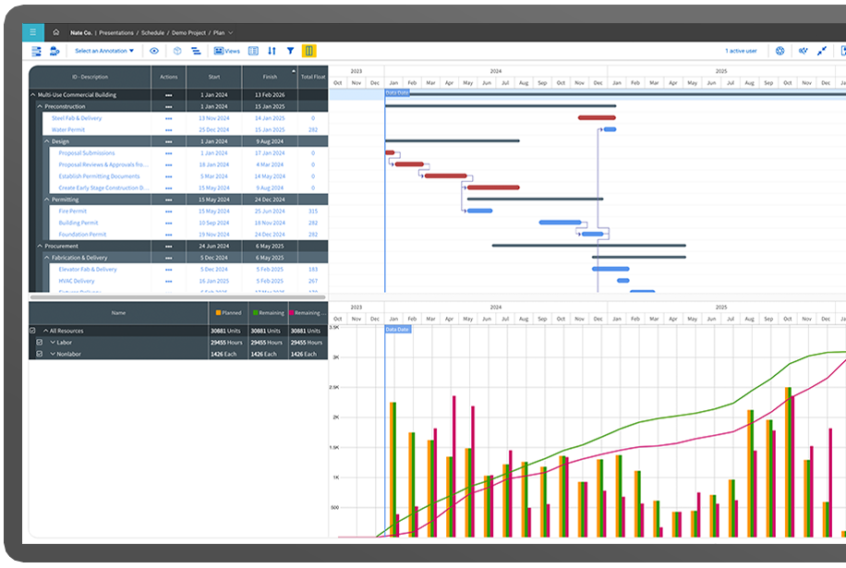Click the green Remaining legend swatch

pos(255,313)
